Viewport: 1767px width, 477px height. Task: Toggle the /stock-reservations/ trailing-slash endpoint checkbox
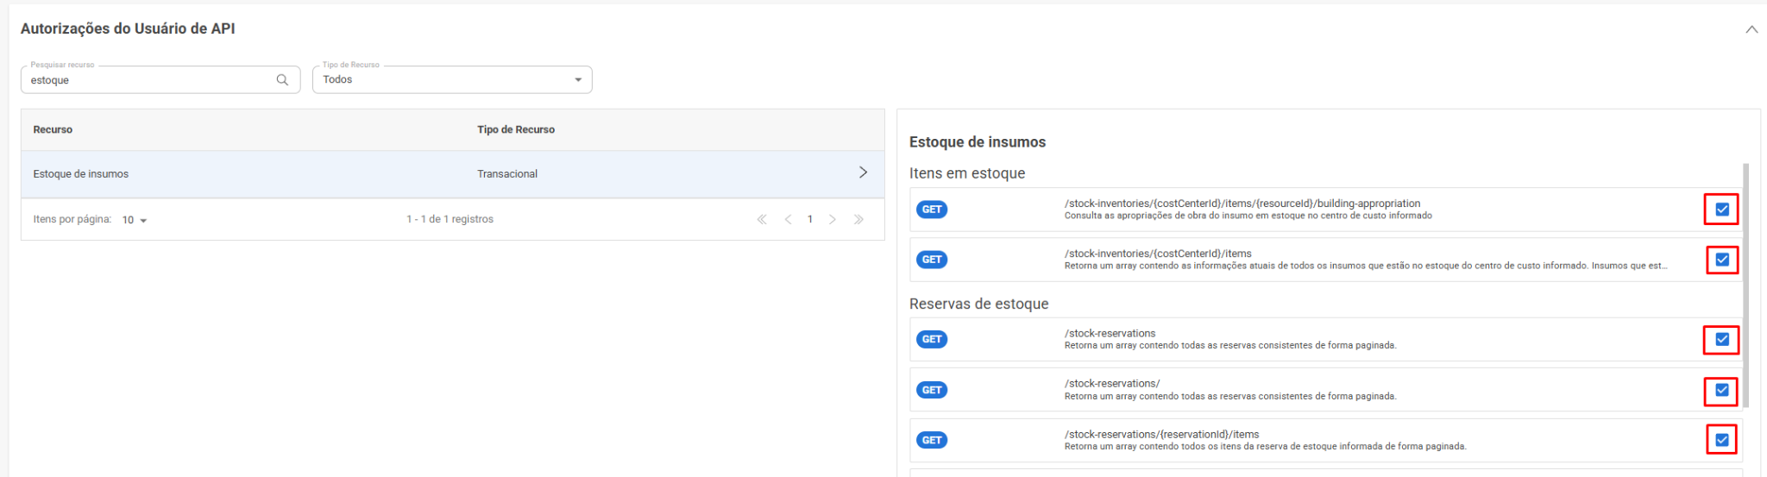pos(1722,390)
